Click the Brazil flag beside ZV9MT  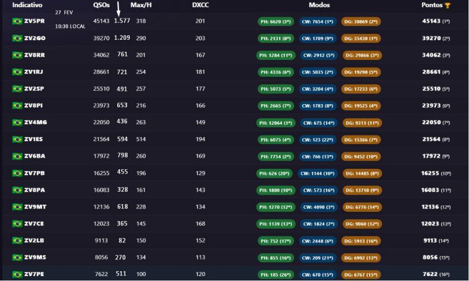pyautogui.click(x=17, y=207)
